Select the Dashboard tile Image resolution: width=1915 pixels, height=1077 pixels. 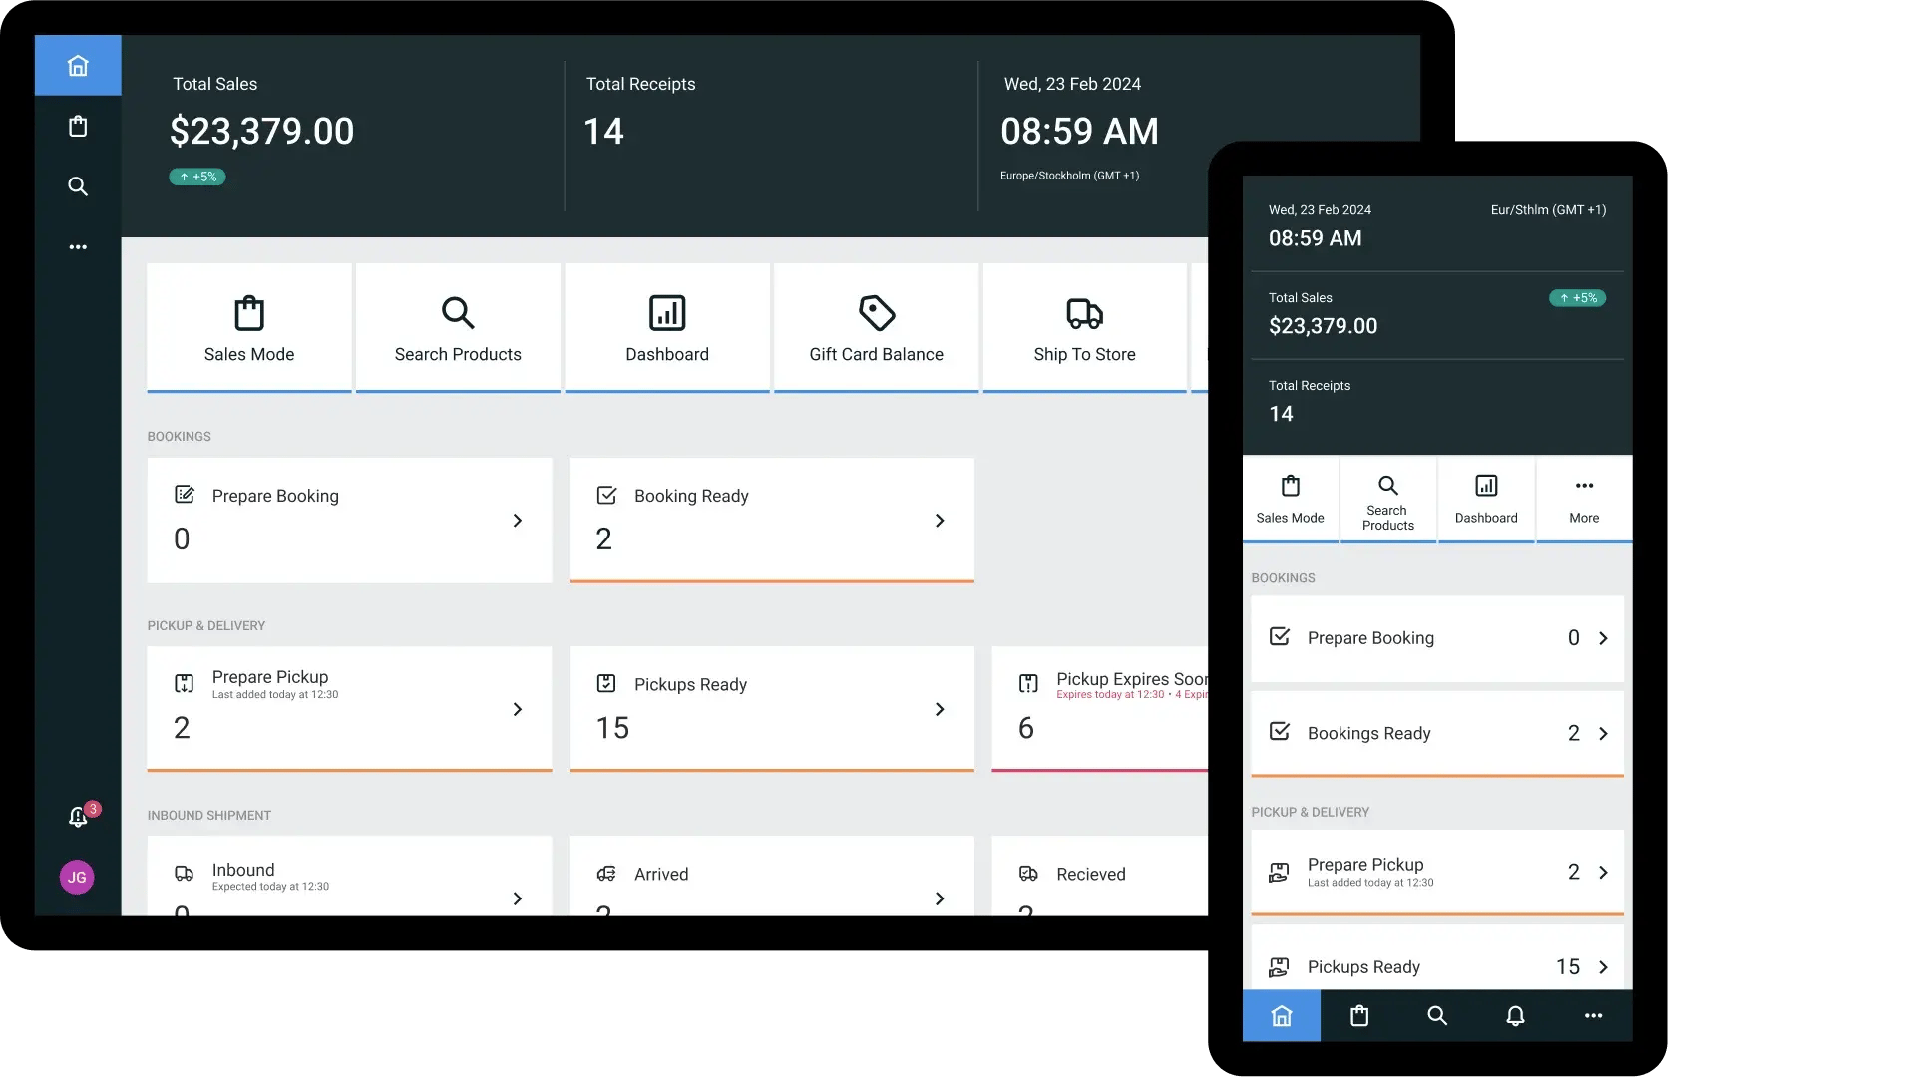pyautogui.click(x=666, y=326)
